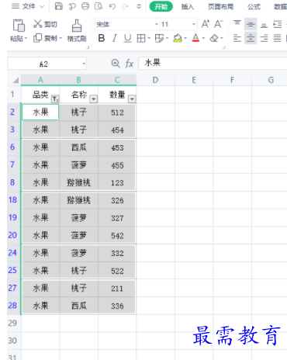Toggle Bold formatting
287x360 pixels.
point(102,38)
